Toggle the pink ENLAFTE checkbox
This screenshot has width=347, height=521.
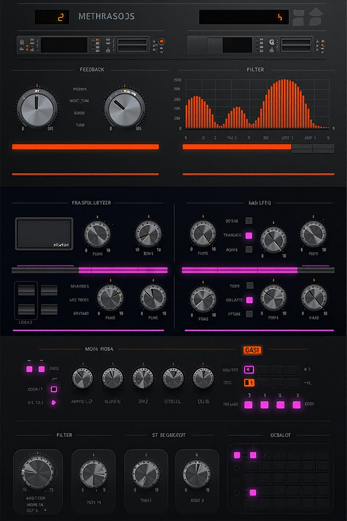click(x=249, y=300)
